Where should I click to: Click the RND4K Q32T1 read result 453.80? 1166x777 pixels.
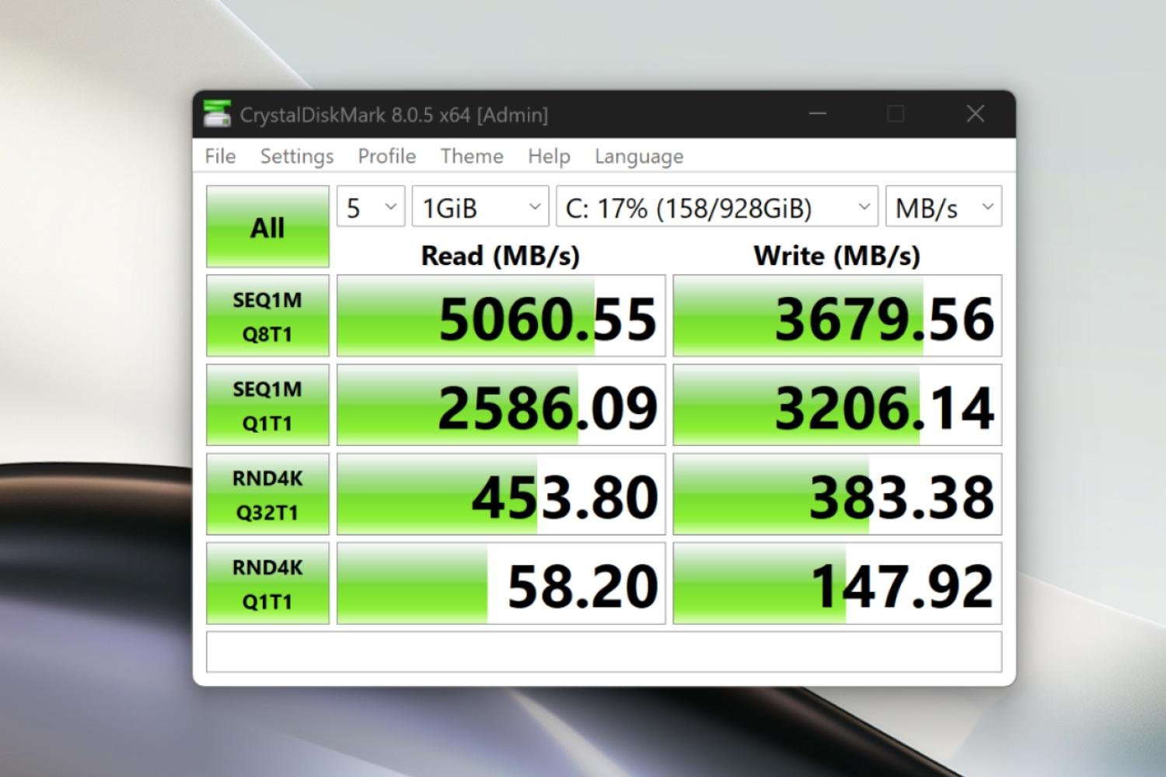501,494
